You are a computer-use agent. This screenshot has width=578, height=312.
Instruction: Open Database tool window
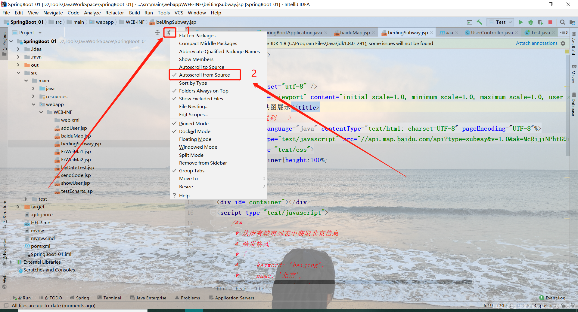[574, 104]
